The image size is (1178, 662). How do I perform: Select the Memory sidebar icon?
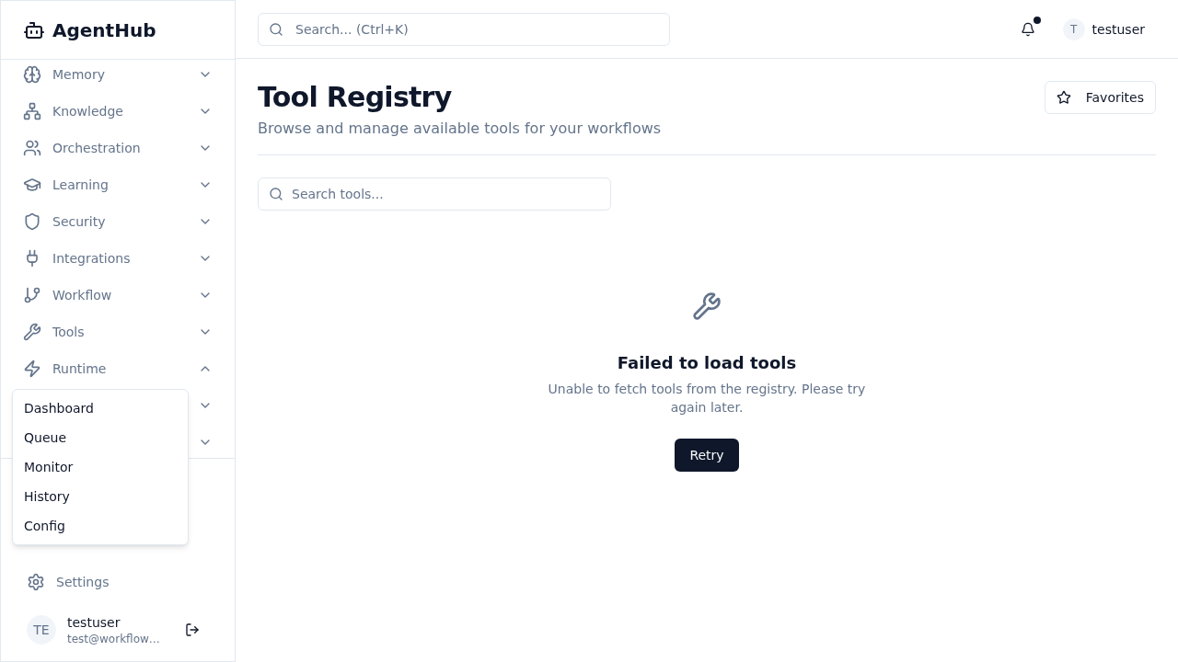[32, 74]
